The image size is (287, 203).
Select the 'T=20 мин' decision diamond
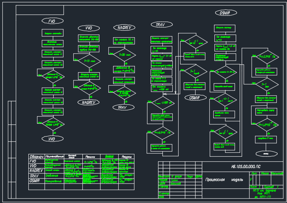click(x=125, y=55)
